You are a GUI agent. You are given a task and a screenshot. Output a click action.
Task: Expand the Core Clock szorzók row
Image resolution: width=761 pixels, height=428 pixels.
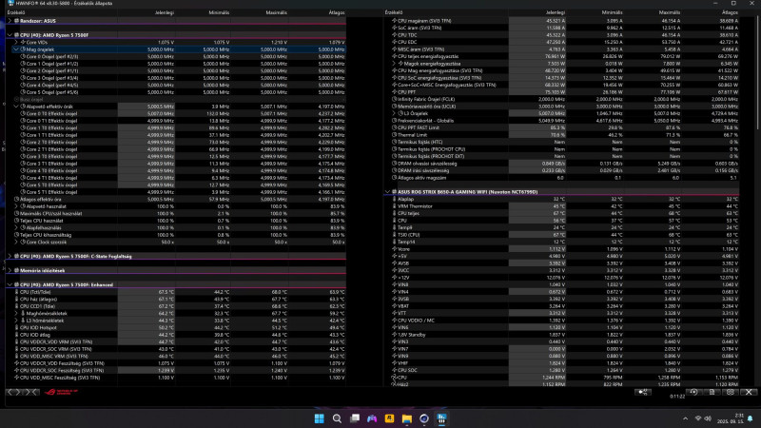coord(16,242)
